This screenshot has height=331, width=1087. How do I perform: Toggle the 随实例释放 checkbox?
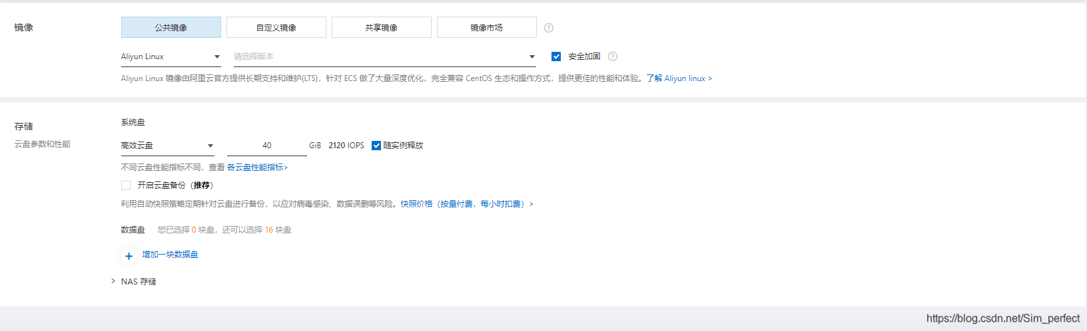[x=376, y=146]
